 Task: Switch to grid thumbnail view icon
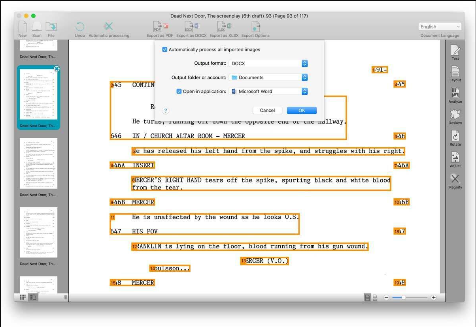(x=23, y=297)
